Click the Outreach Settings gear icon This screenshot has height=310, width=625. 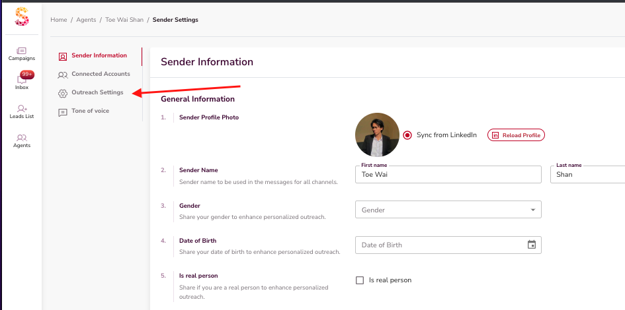(63, 93)
